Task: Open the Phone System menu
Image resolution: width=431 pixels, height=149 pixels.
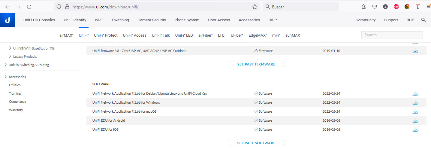Action: pos(187,20)
